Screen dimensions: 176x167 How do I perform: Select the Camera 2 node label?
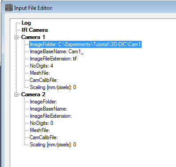(x=33, y=94)
